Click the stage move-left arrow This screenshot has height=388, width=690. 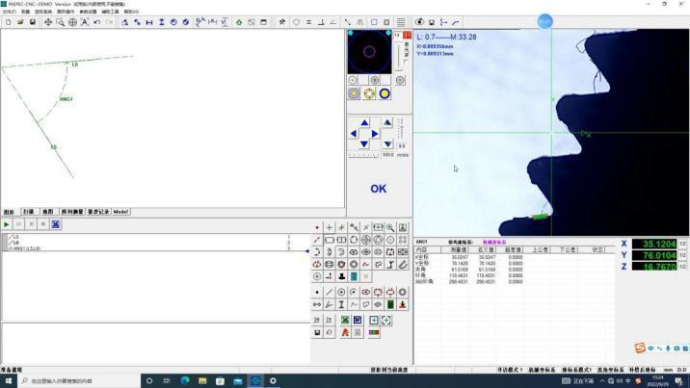[x=354, y=134]
